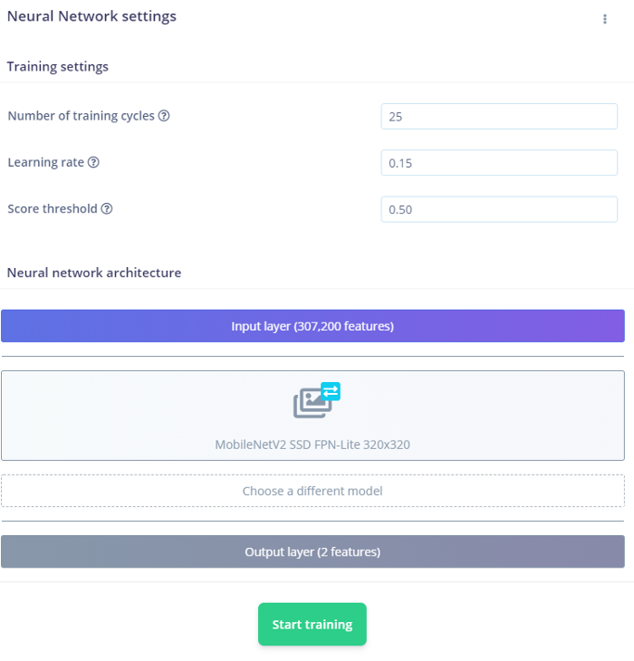
Task: Click help icon beside Number of training cycles
Action: click(x=164, y=116)
